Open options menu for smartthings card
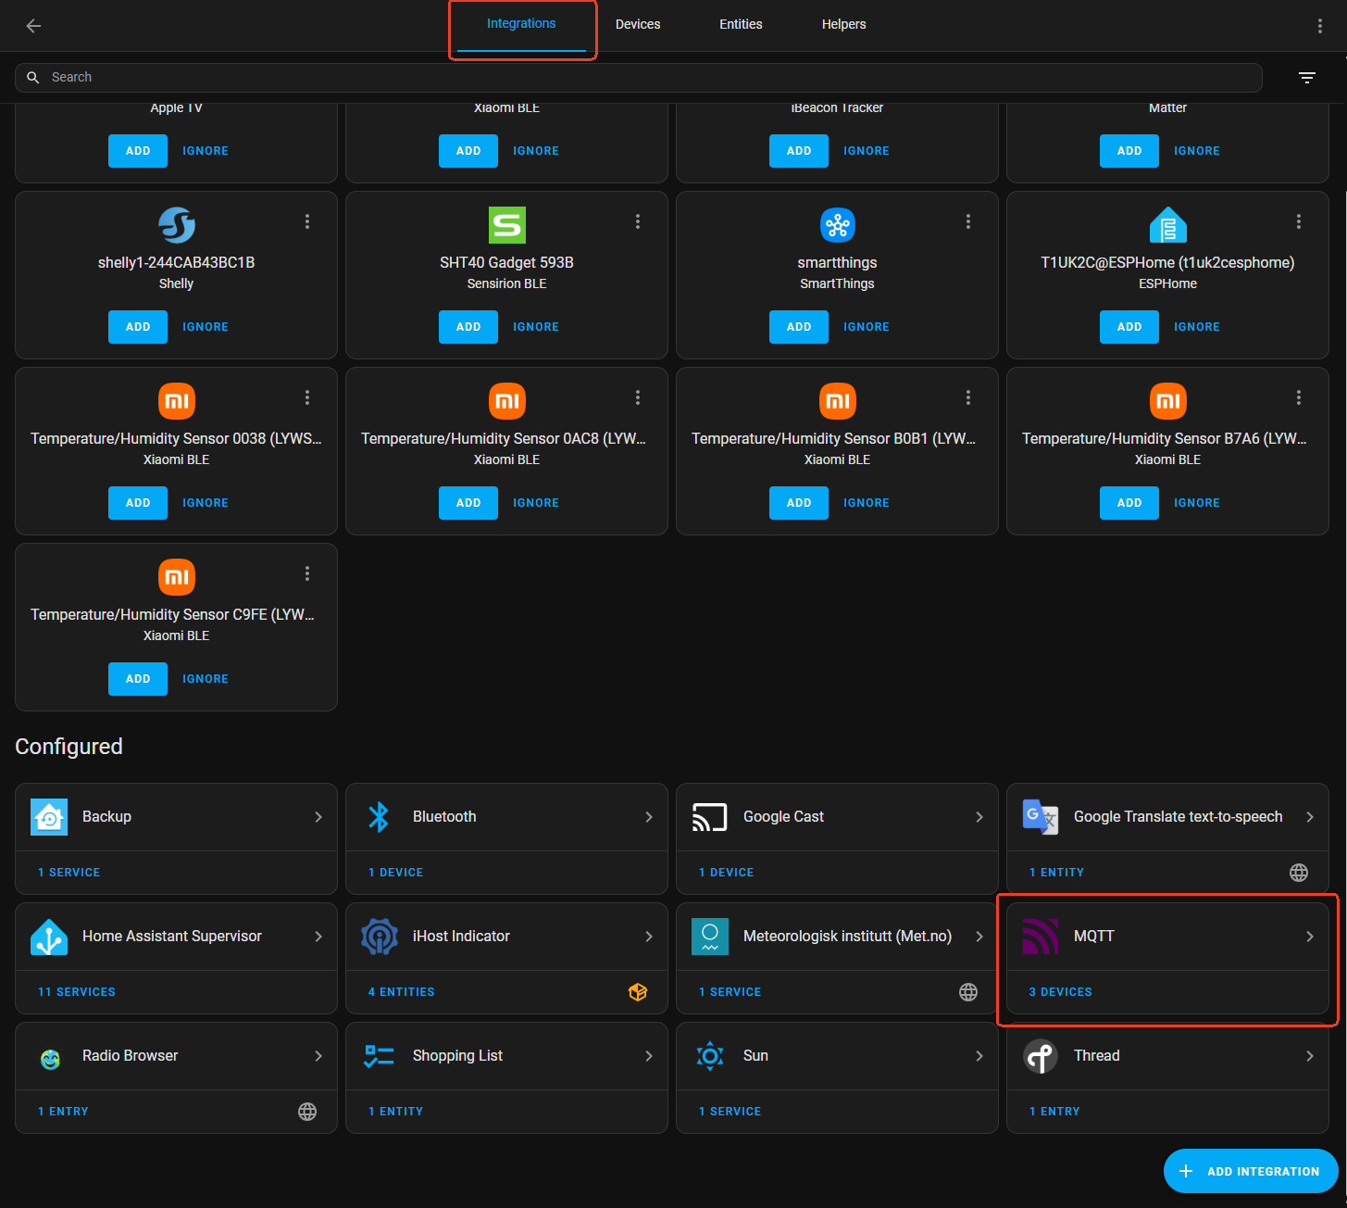1347x1208 pixels. [968, 221]
